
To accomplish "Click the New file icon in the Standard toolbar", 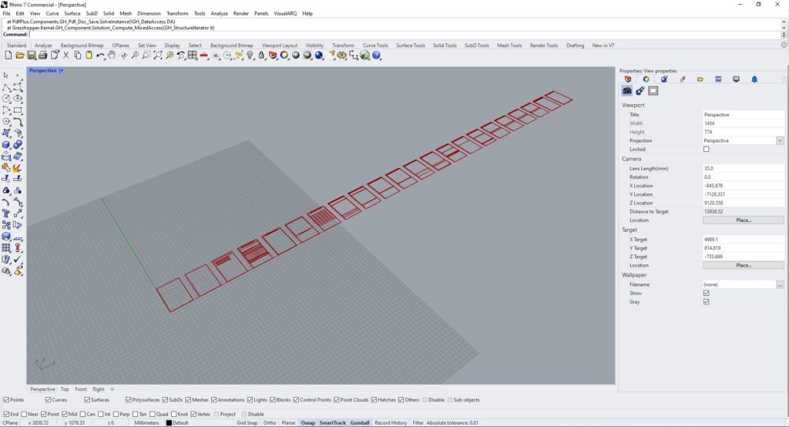I will click(8, 55).
